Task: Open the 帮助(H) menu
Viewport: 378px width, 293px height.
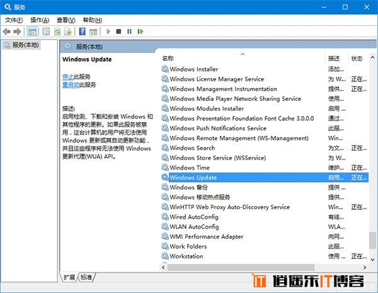Action: pyautogui.click(x=93, y=20)
